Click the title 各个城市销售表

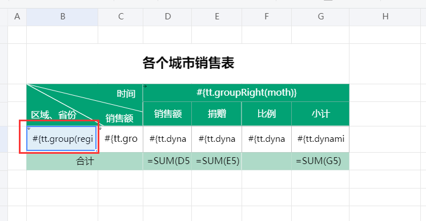(x=188, y=63)
